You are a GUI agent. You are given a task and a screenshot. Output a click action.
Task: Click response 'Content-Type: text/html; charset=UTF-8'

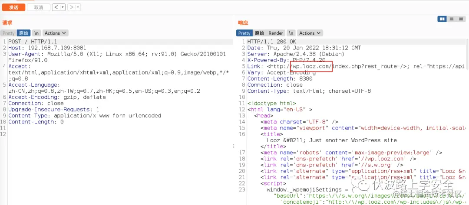[x=309, y=91]
